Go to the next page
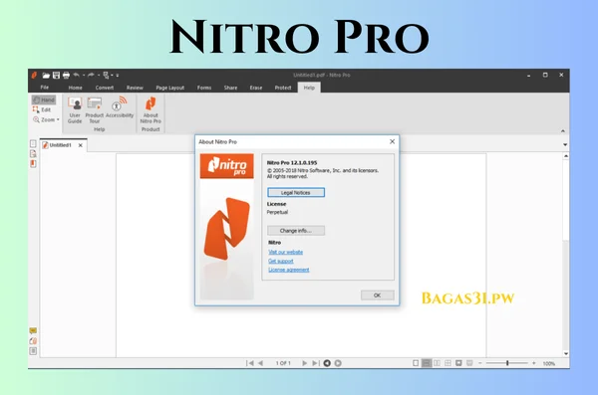The image size is (598, 395). [x=304, y=363]
